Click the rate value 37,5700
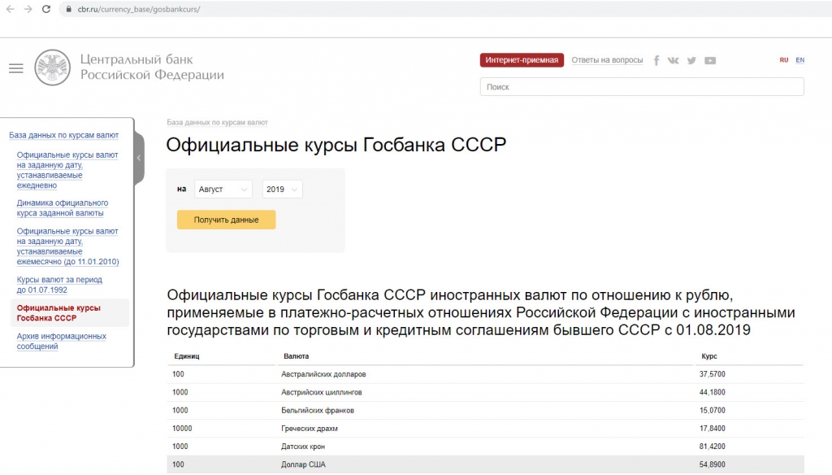The image size is (832, 475). click(x=712, y=374)
